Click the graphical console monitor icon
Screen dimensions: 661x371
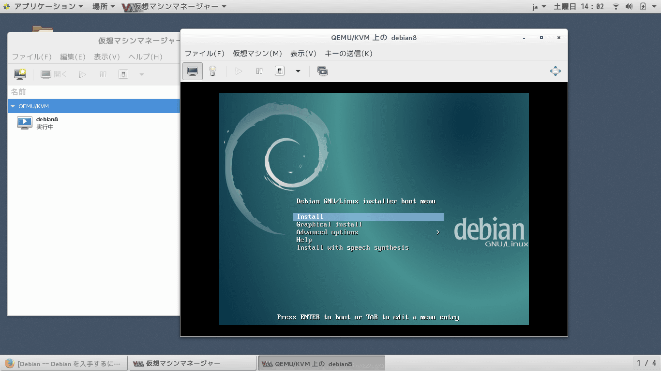[x=193, y=71]
